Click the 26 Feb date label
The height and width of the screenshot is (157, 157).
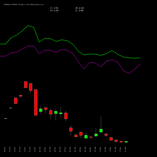60,149
